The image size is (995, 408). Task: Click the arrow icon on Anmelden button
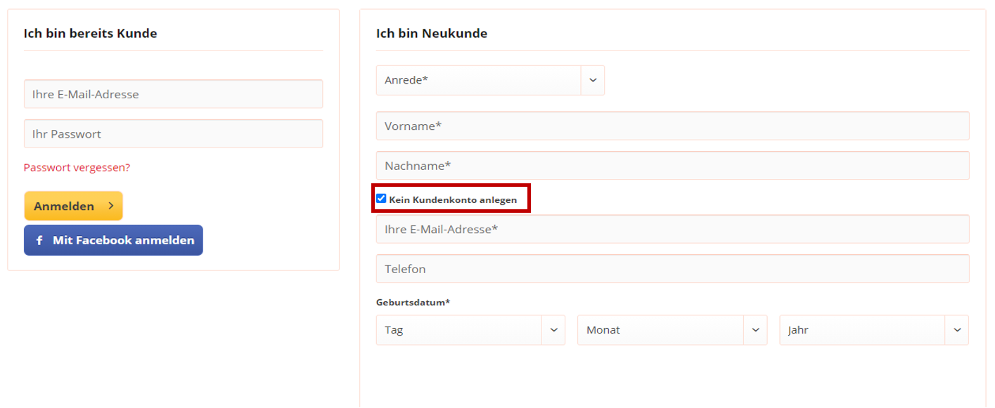pos(110,206)
